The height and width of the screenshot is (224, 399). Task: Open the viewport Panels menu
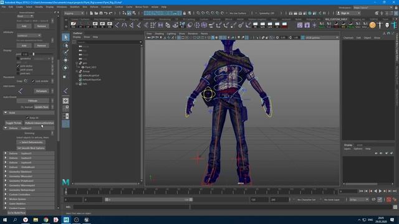tap(204, 34)
